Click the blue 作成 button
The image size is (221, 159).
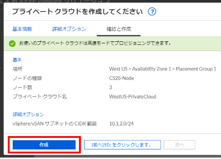pos(44,145)
